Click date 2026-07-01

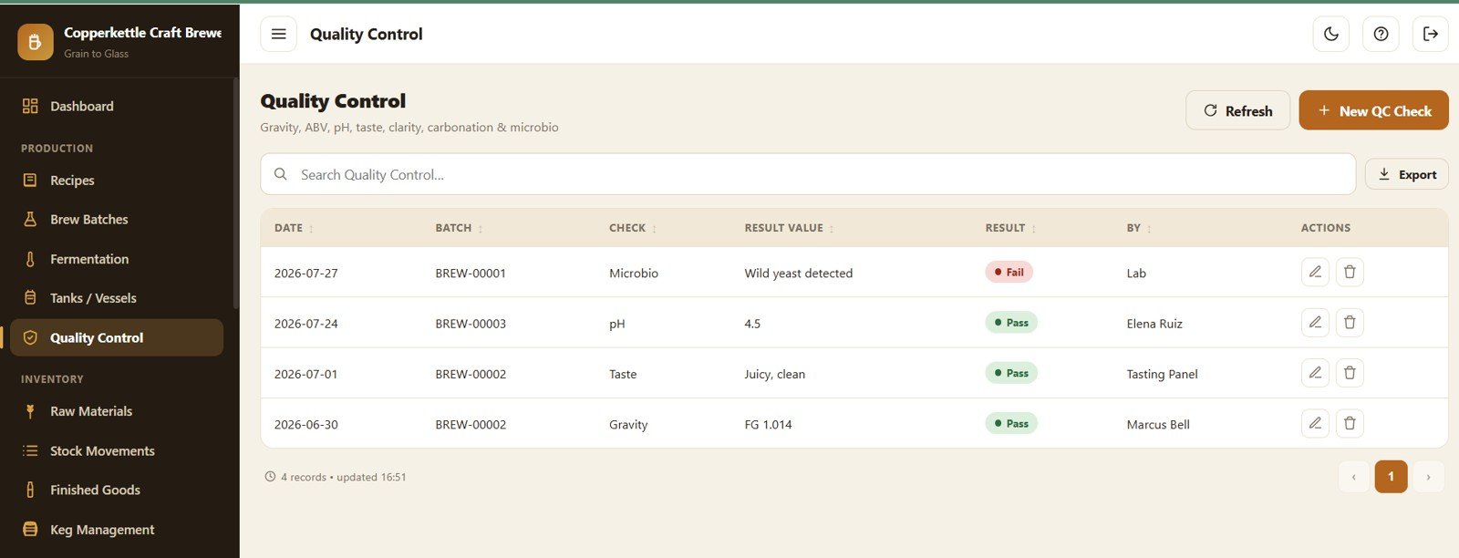coord(306,374)
